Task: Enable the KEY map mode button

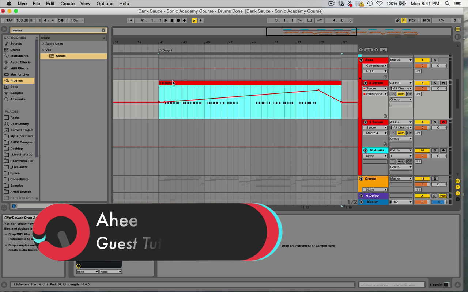Action: point(412,20)
